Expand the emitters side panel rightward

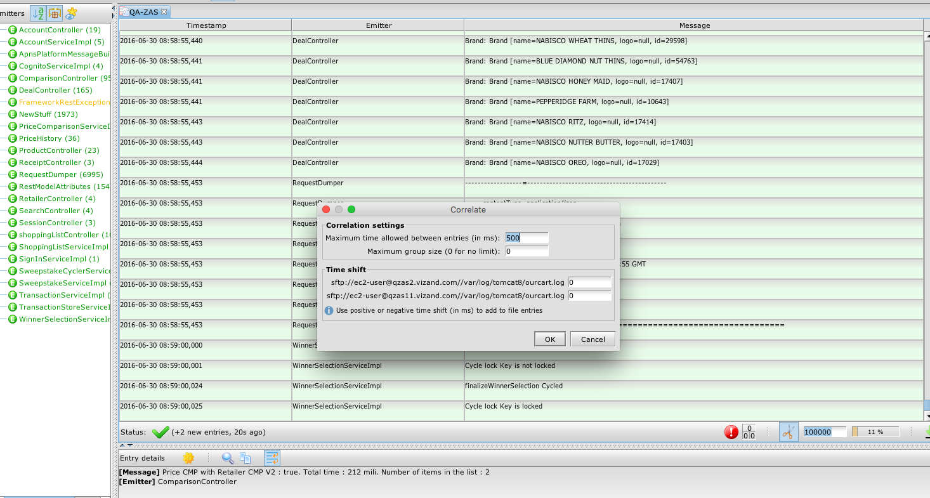point(114,15)
